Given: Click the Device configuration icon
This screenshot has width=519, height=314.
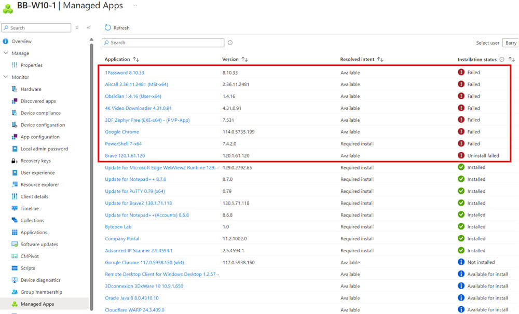Looking at the screenshot, I should [x=15, y=124].
